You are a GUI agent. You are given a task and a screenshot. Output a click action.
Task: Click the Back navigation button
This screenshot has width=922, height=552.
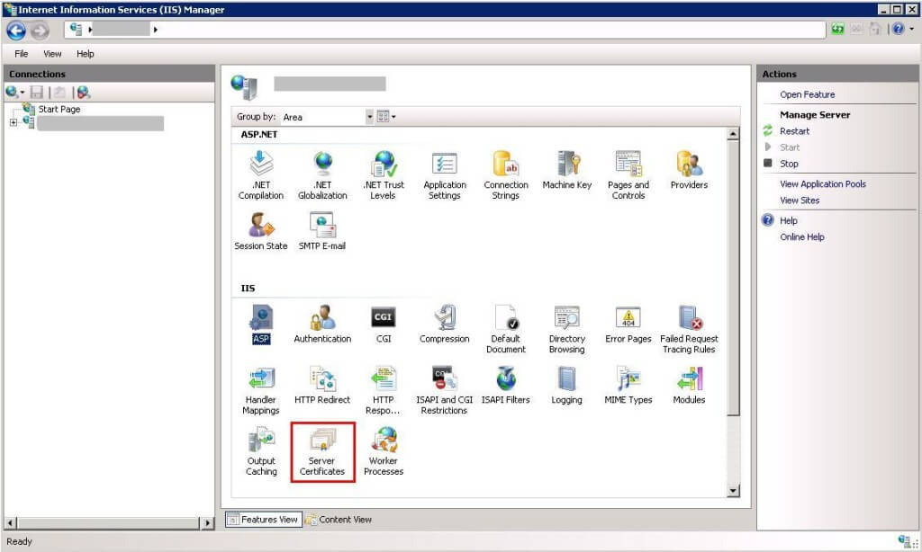[16, 30]
